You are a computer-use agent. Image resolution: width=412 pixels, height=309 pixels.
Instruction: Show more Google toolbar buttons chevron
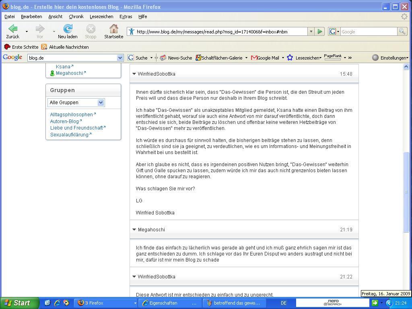[x=350, y=58]
